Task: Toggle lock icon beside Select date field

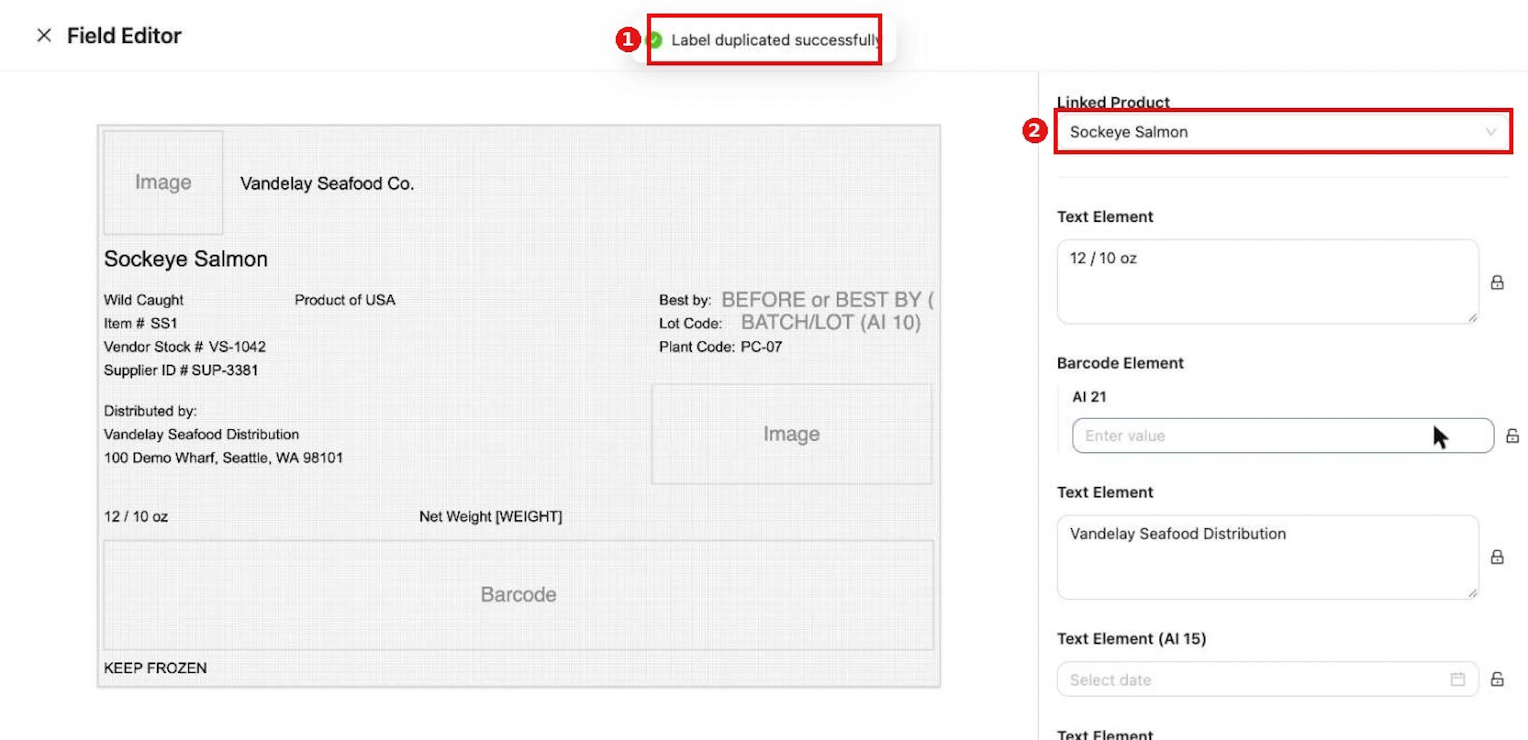Action: tap(1497, 679)
